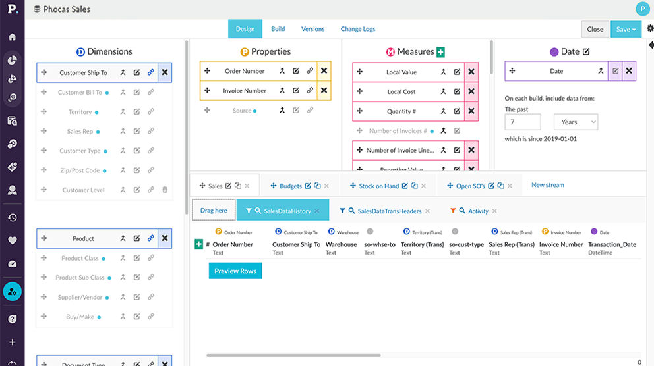Click filter icon on Activity source
The image size is (654, 366).
coord(453,211)
